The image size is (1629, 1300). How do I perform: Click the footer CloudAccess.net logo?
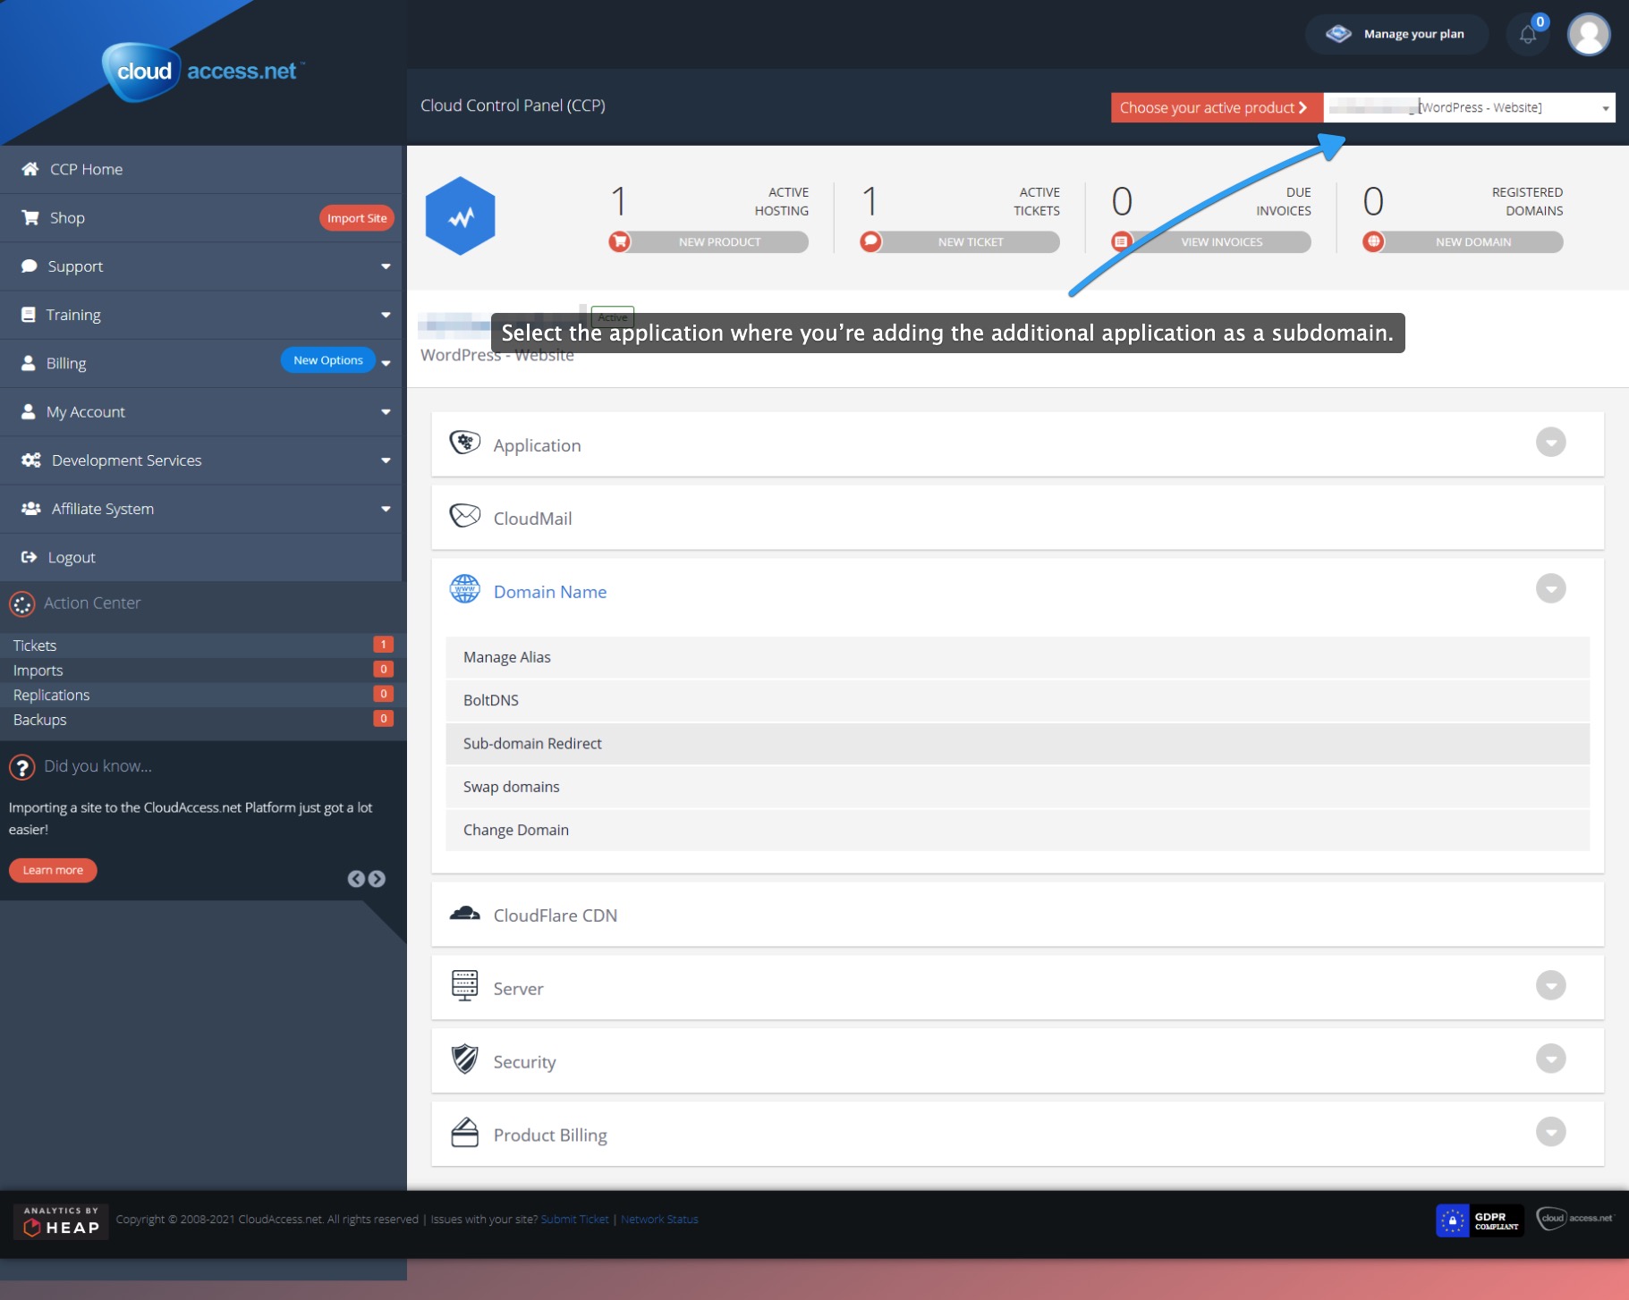click(1575, 1218)
